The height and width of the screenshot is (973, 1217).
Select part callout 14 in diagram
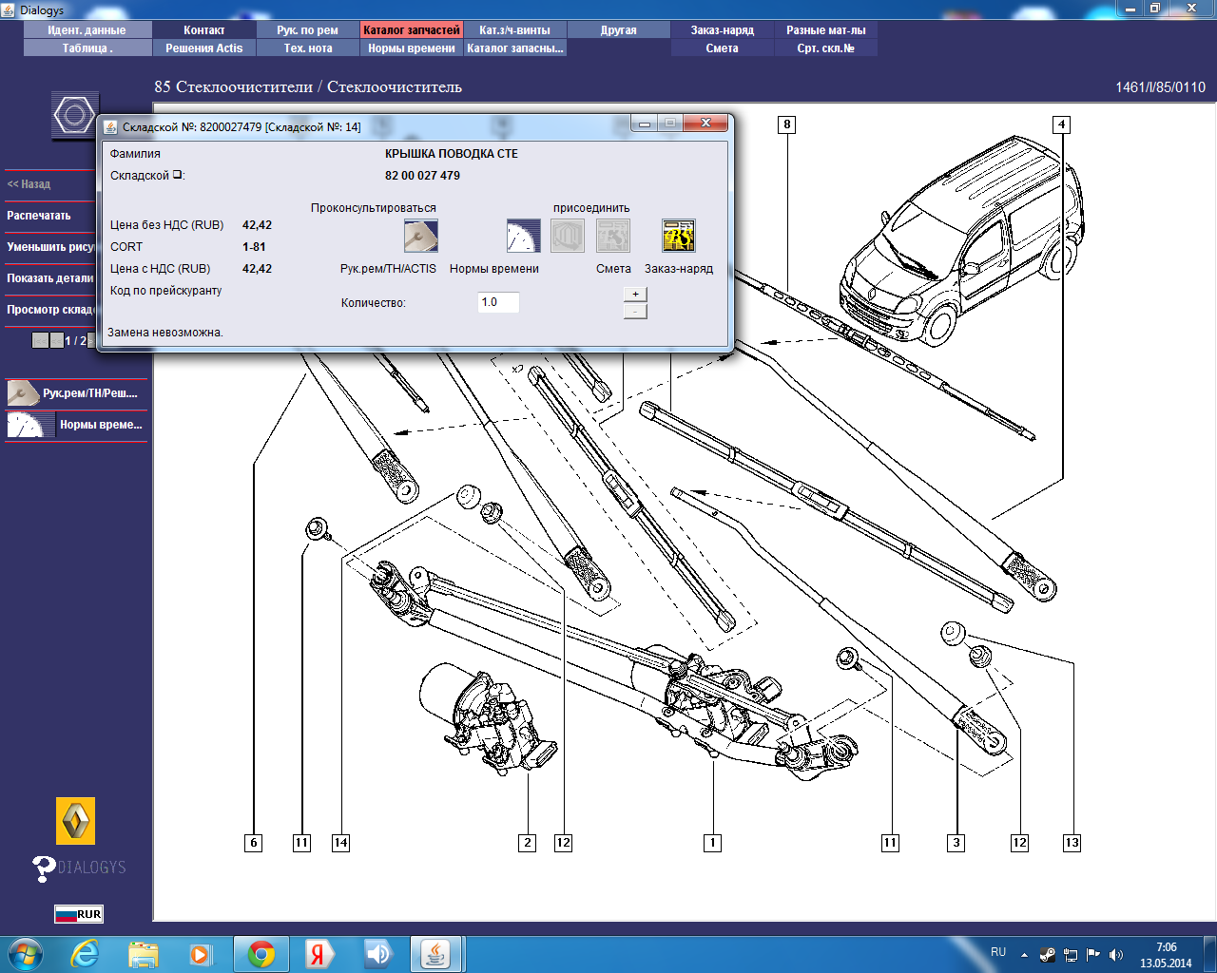coord(341,843)
